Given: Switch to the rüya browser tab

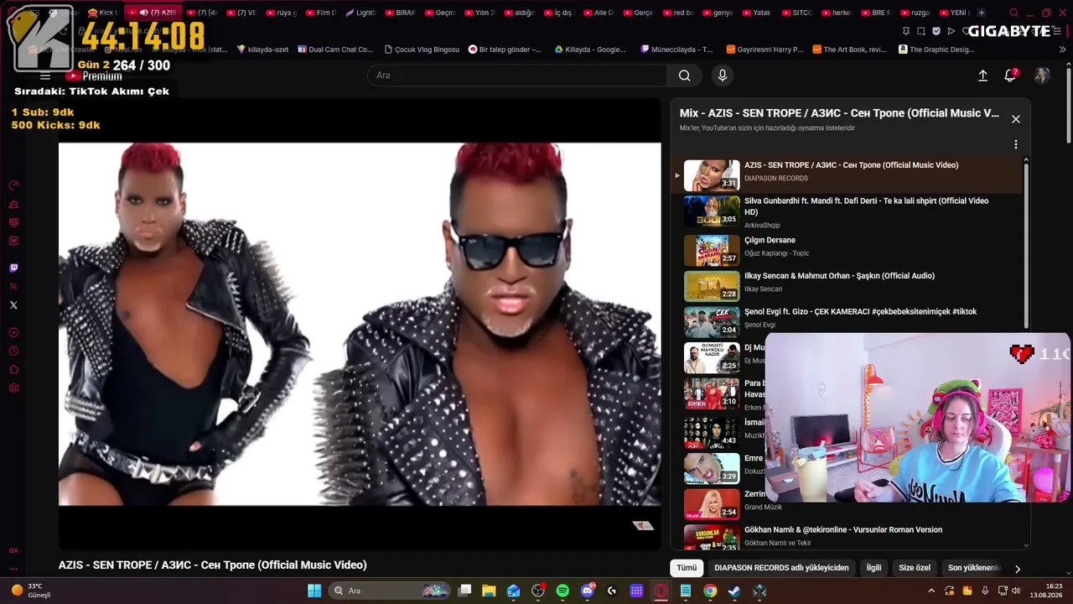Looking at the screenshot, I should (280, 13).
